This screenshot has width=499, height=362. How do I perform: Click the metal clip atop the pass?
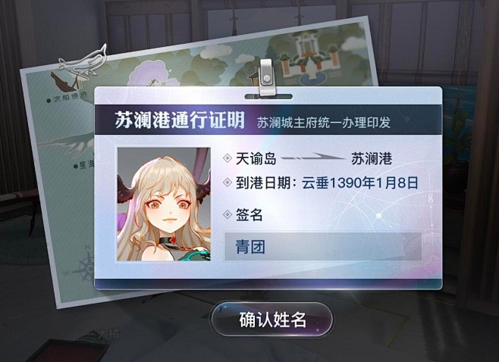pyautogui.click(x=266, y=77)
